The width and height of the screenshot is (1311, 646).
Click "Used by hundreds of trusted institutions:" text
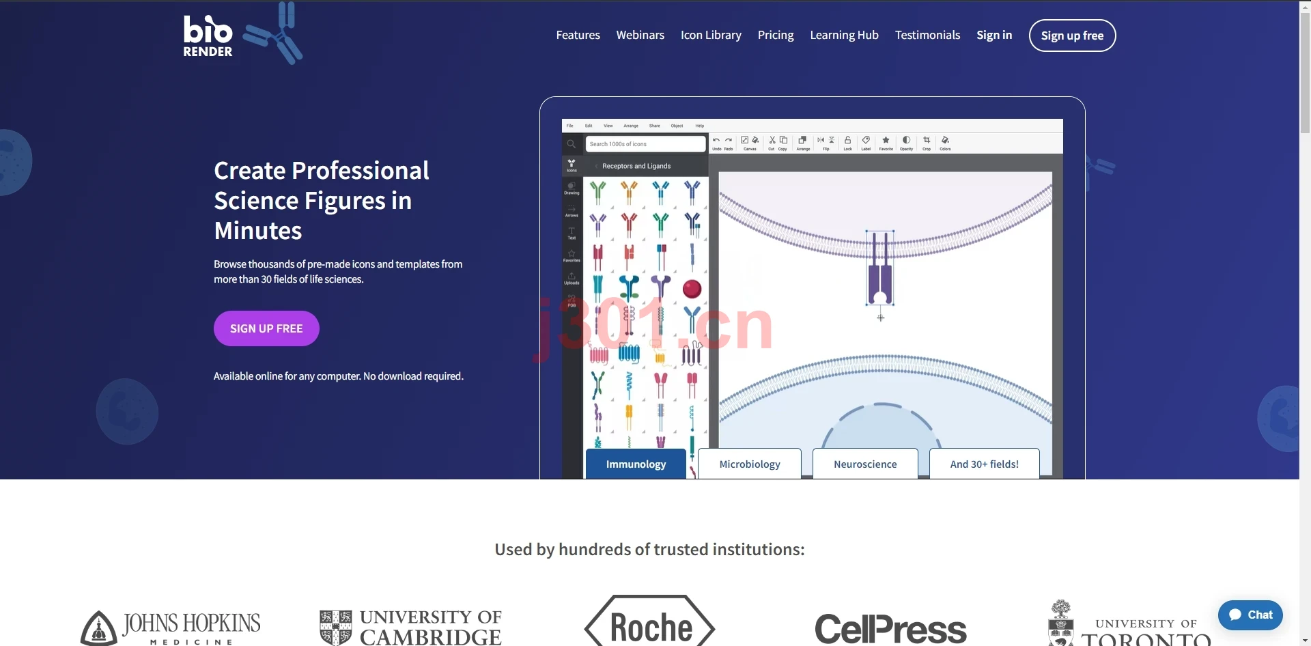coord(650,550)
